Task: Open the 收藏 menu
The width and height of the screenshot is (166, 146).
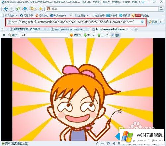Action: pyautogui.click(x=116, y=2)
